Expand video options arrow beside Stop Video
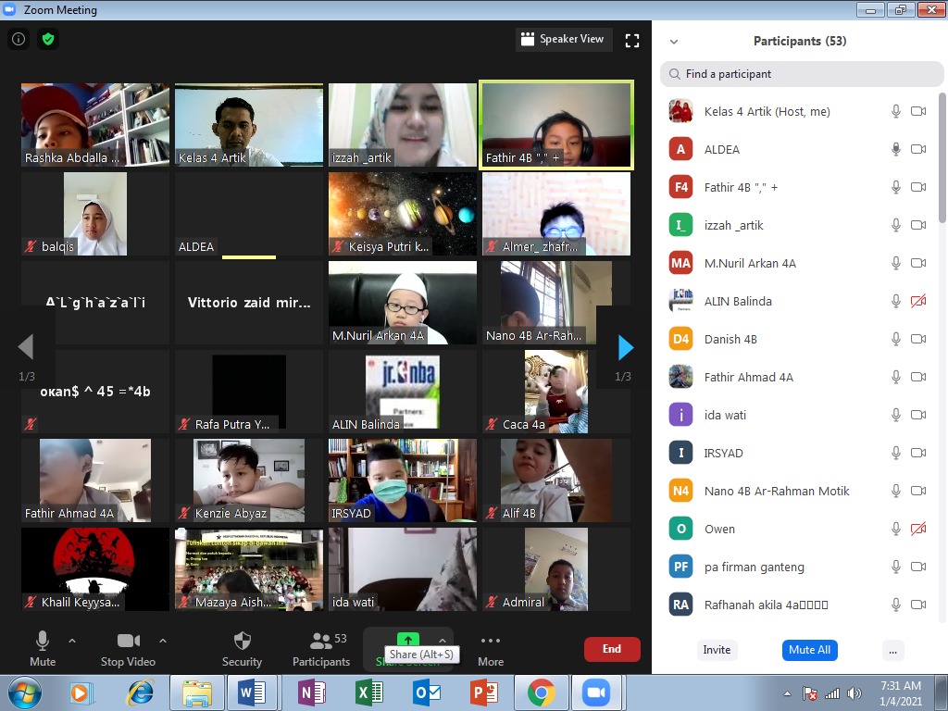The height and width of the screenshot is (711, 948). [163, 640]
